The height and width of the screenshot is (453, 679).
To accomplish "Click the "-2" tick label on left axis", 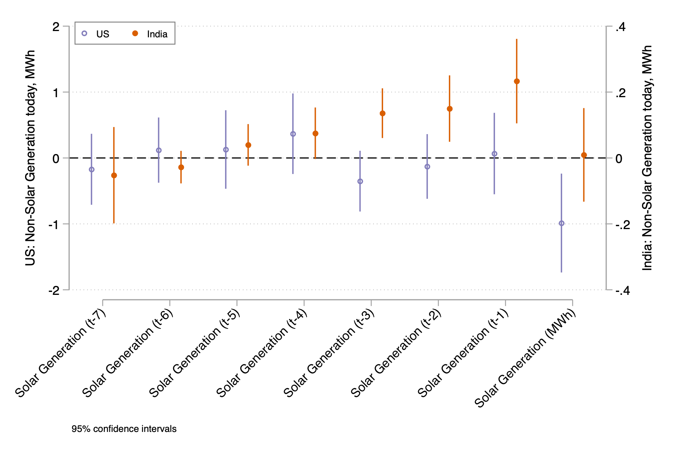I will coord(54,291).
